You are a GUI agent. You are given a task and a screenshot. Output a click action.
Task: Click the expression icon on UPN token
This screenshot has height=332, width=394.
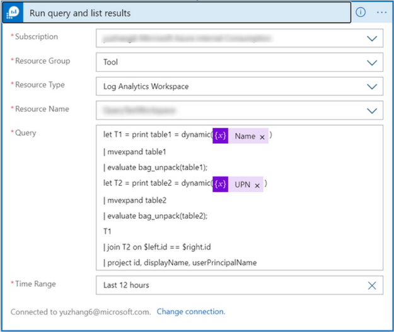[x=220, y=184]
